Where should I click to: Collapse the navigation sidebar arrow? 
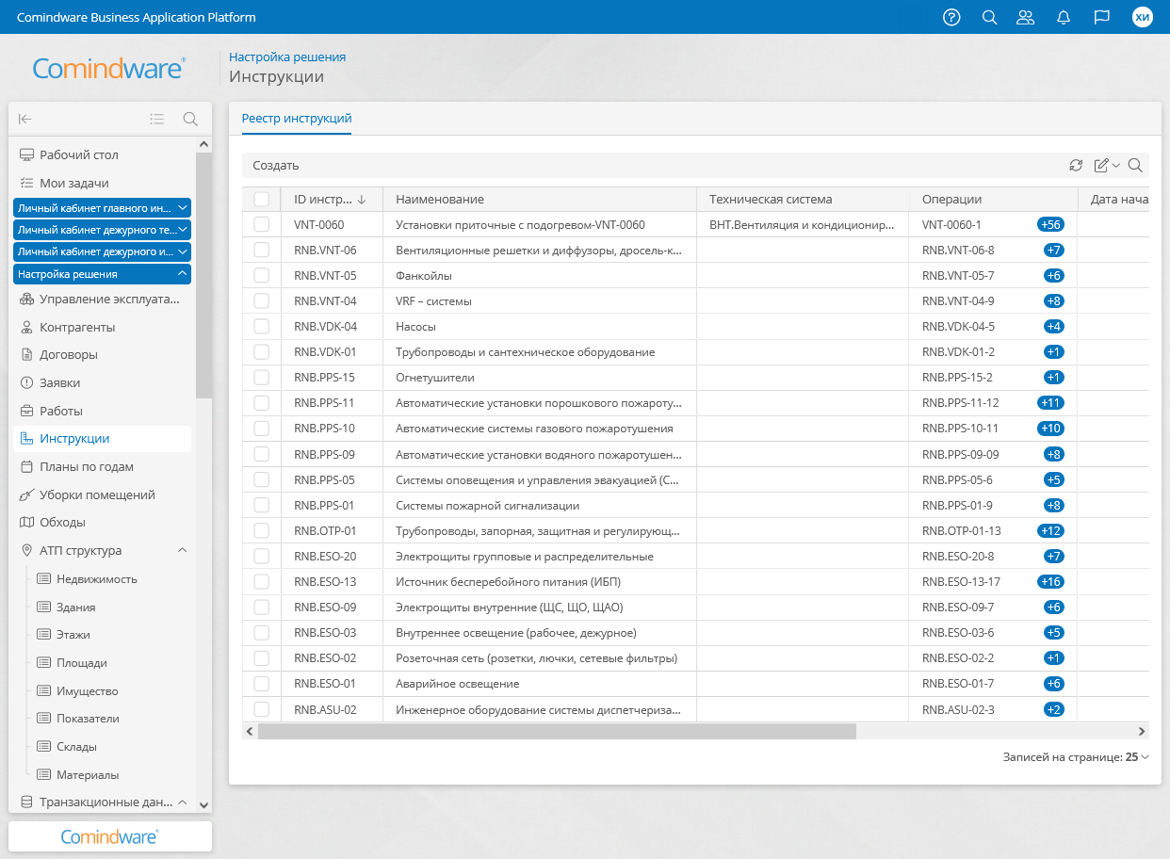[x=25, y=119]
